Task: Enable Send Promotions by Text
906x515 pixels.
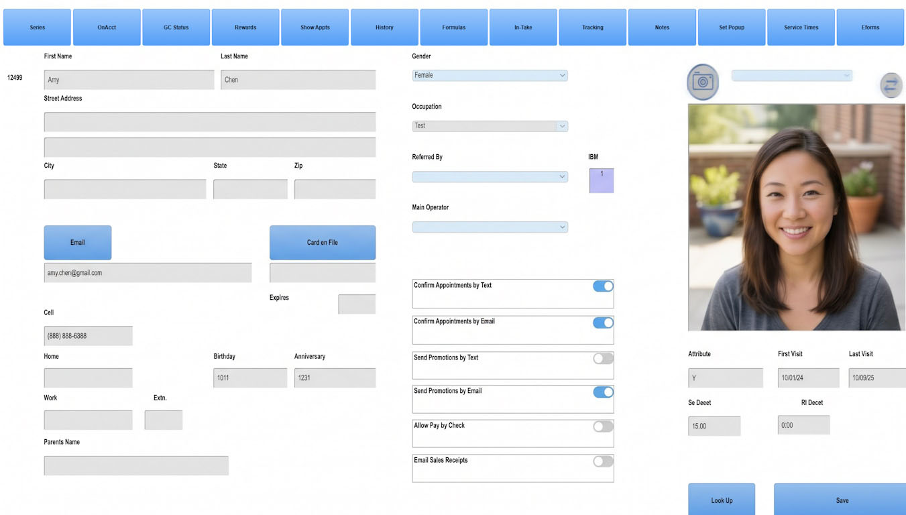Action: (603, 359)
